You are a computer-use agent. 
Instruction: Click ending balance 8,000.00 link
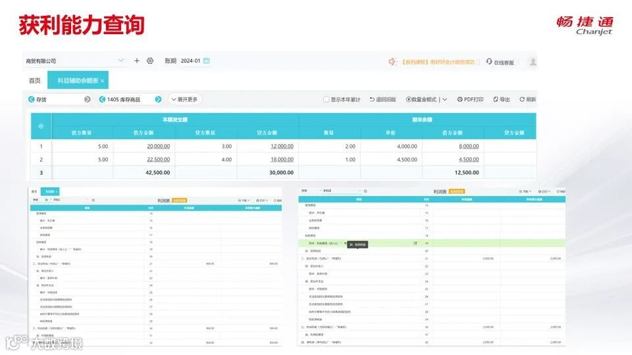(469, 146)
